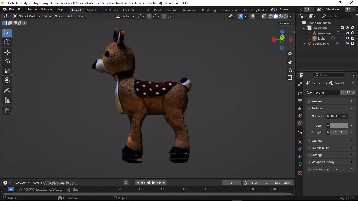Toggle Collection eye visibility icon
The height and width of the screenshot is (201, 358).
[x=347, y=28]
